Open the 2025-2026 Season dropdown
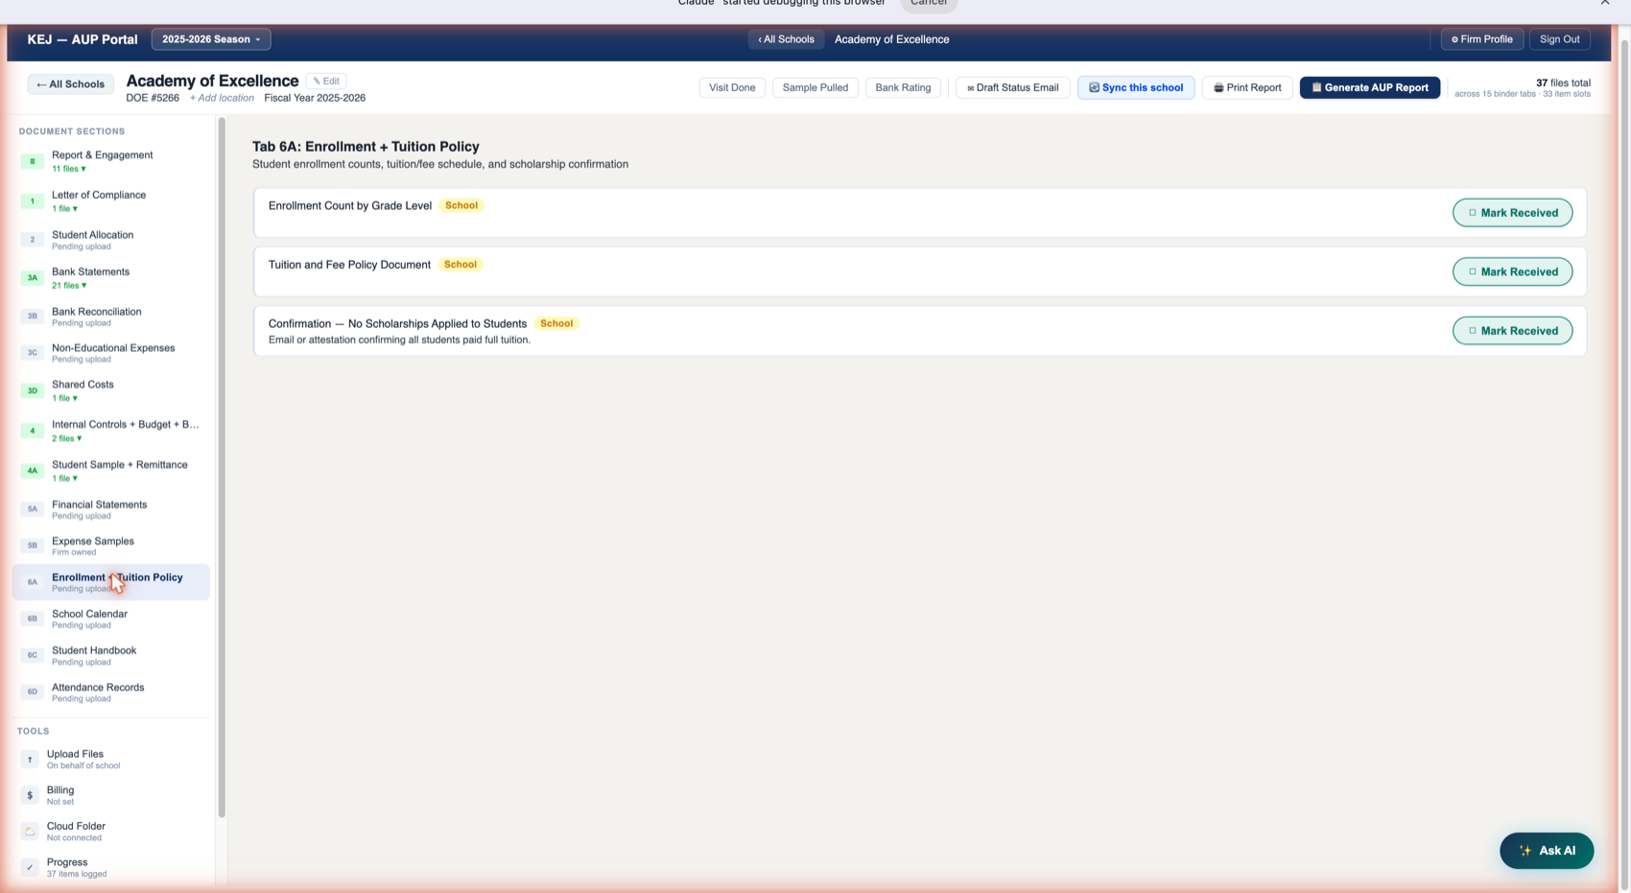This screenshot has width=1631, height=893. (211, 39)
